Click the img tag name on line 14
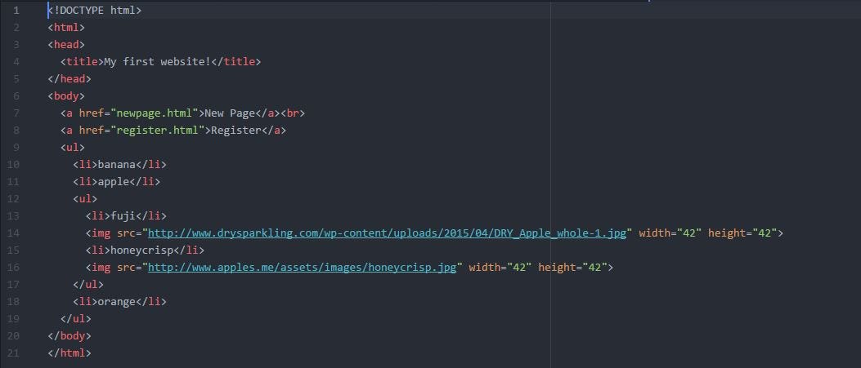The width and height of the screenshot is (861, 368). 101,233
